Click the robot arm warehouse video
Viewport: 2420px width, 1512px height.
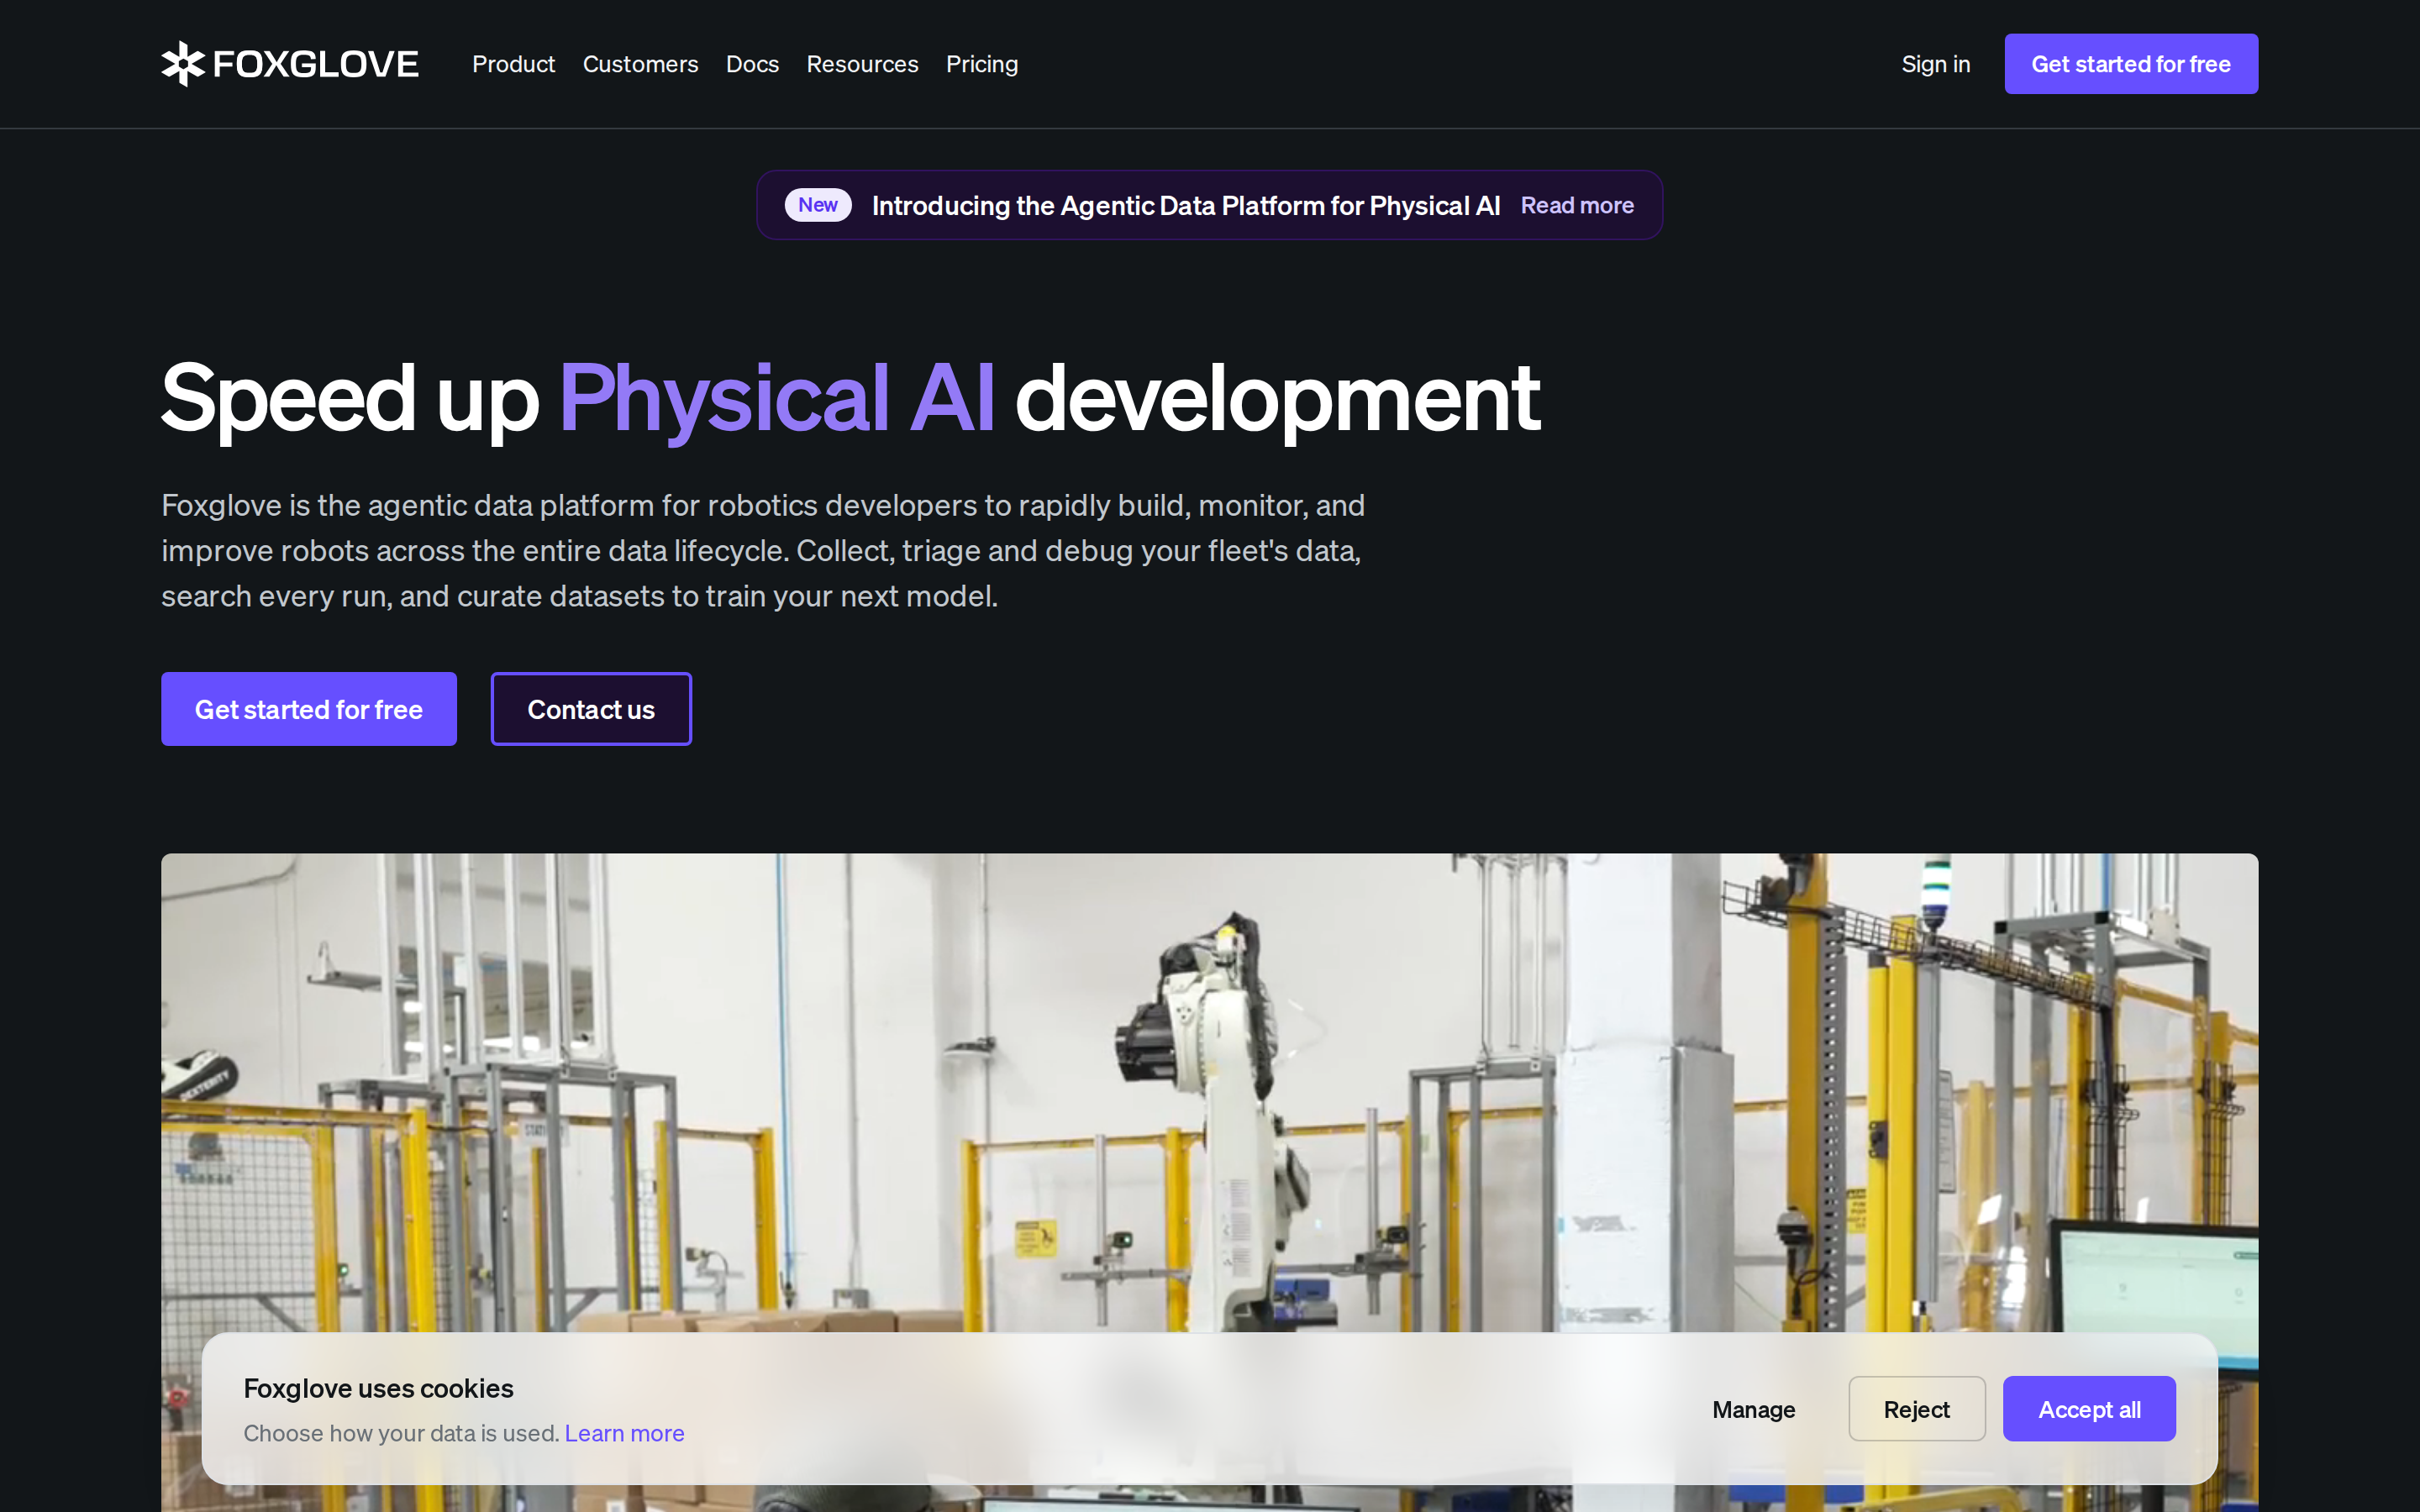pyautogui.click(x=1210, y=1090)
